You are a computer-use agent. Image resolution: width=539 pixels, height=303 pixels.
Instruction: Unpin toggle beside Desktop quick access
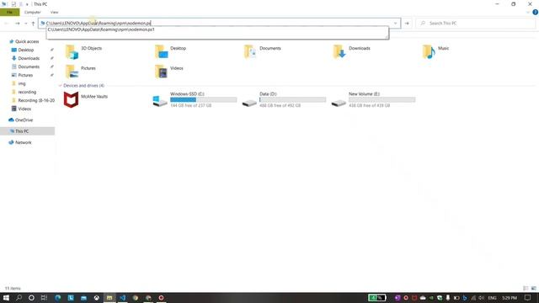[52, 50]
